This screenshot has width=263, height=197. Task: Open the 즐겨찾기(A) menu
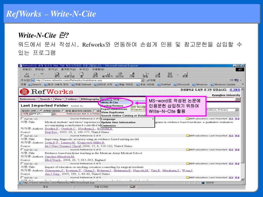tap(68, 69)
